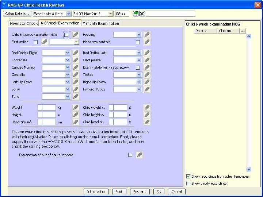Click the Cancel button

point(177,192)
